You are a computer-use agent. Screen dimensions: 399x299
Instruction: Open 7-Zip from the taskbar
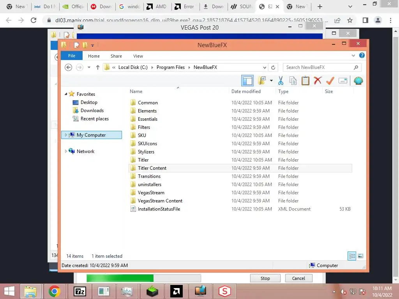click(x=79, y=291)
